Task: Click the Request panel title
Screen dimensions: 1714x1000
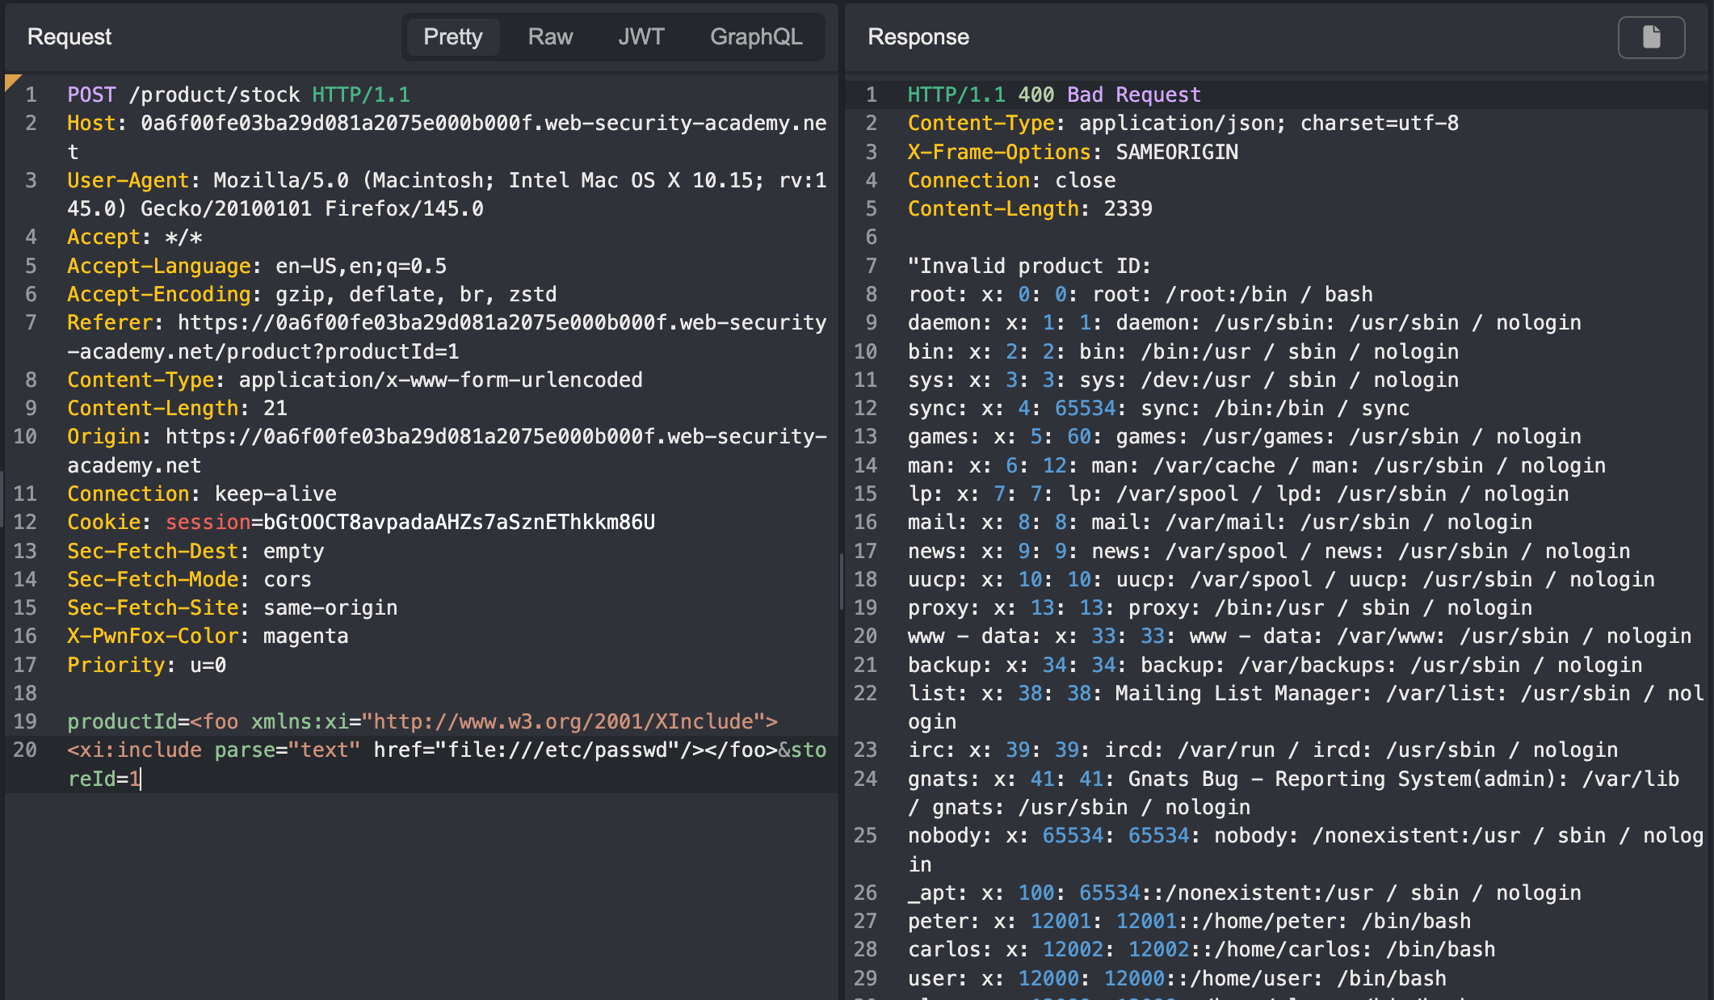Action: (x=69, y=37)
